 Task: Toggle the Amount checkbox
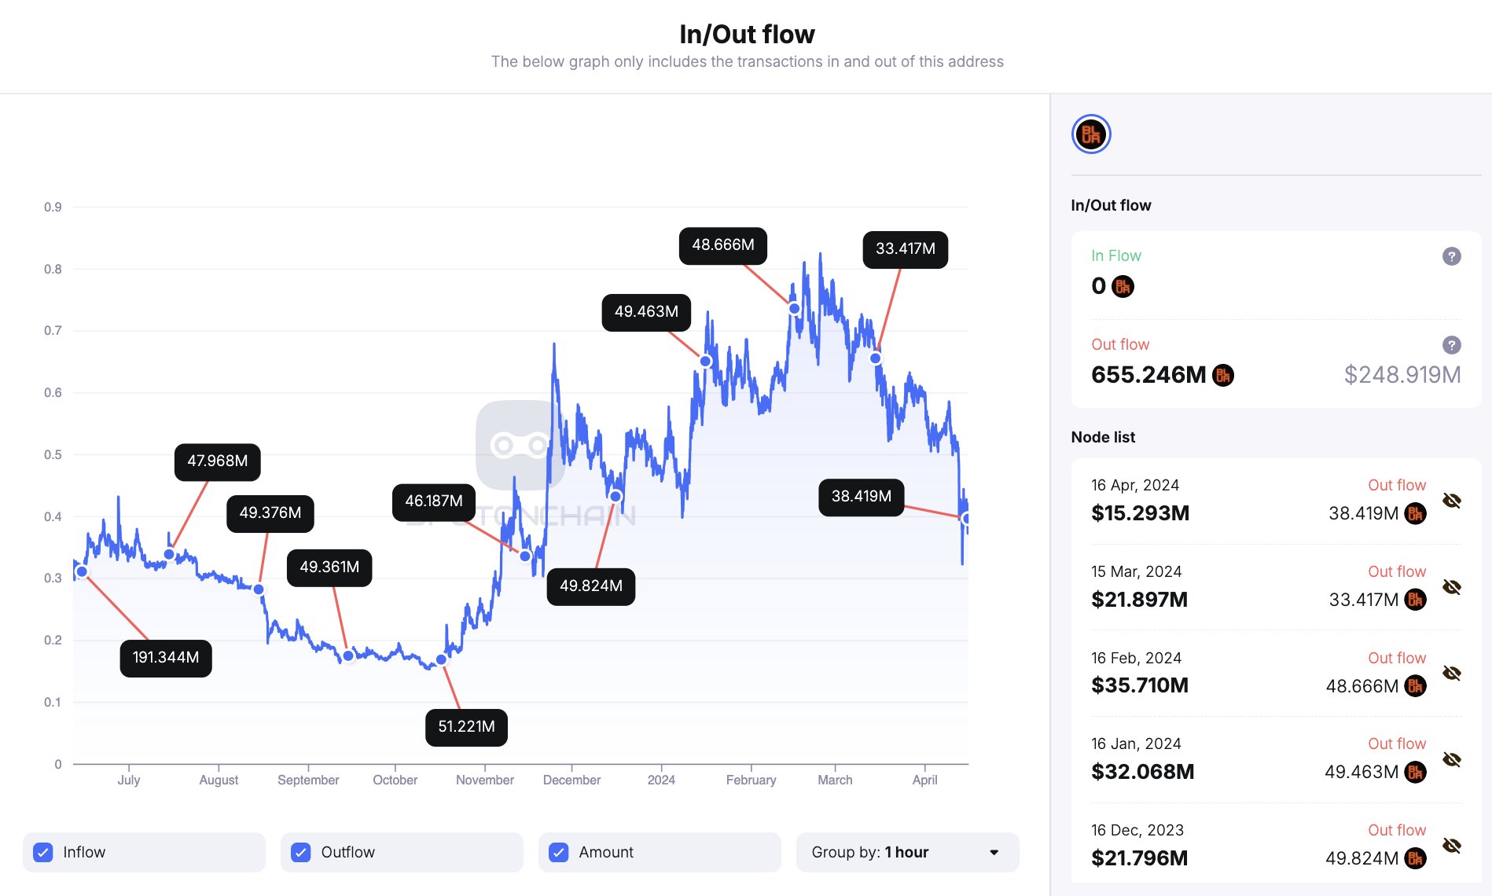tap(559, 852)
